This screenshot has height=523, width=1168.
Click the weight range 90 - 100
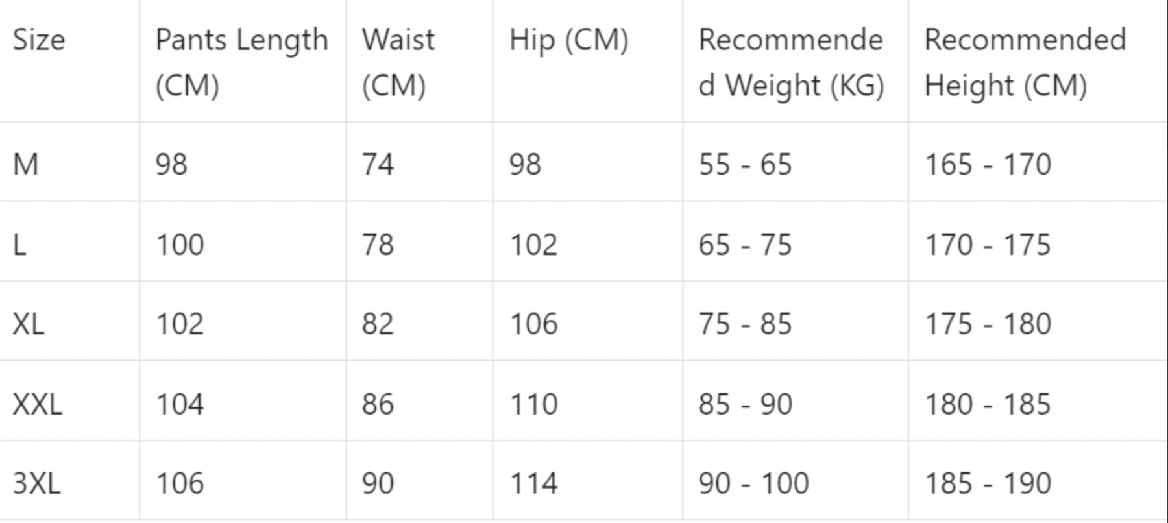753,483
